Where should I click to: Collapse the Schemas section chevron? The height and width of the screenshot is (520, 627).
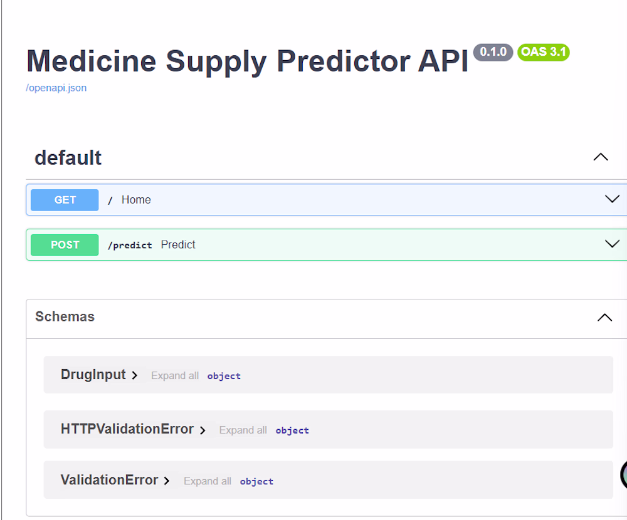[x=604, y=318]
